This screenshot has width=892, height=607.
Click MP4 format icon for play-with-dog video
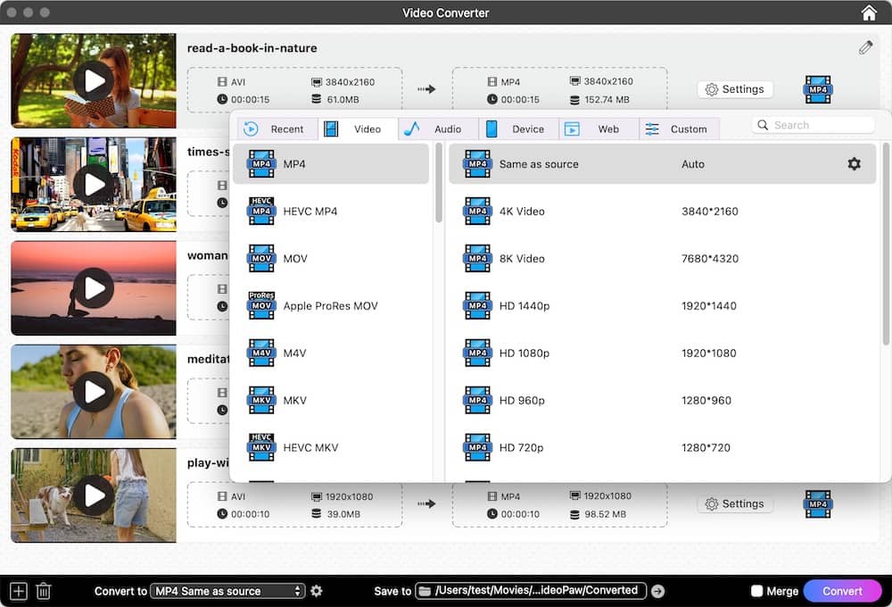[x=817, y=503]
